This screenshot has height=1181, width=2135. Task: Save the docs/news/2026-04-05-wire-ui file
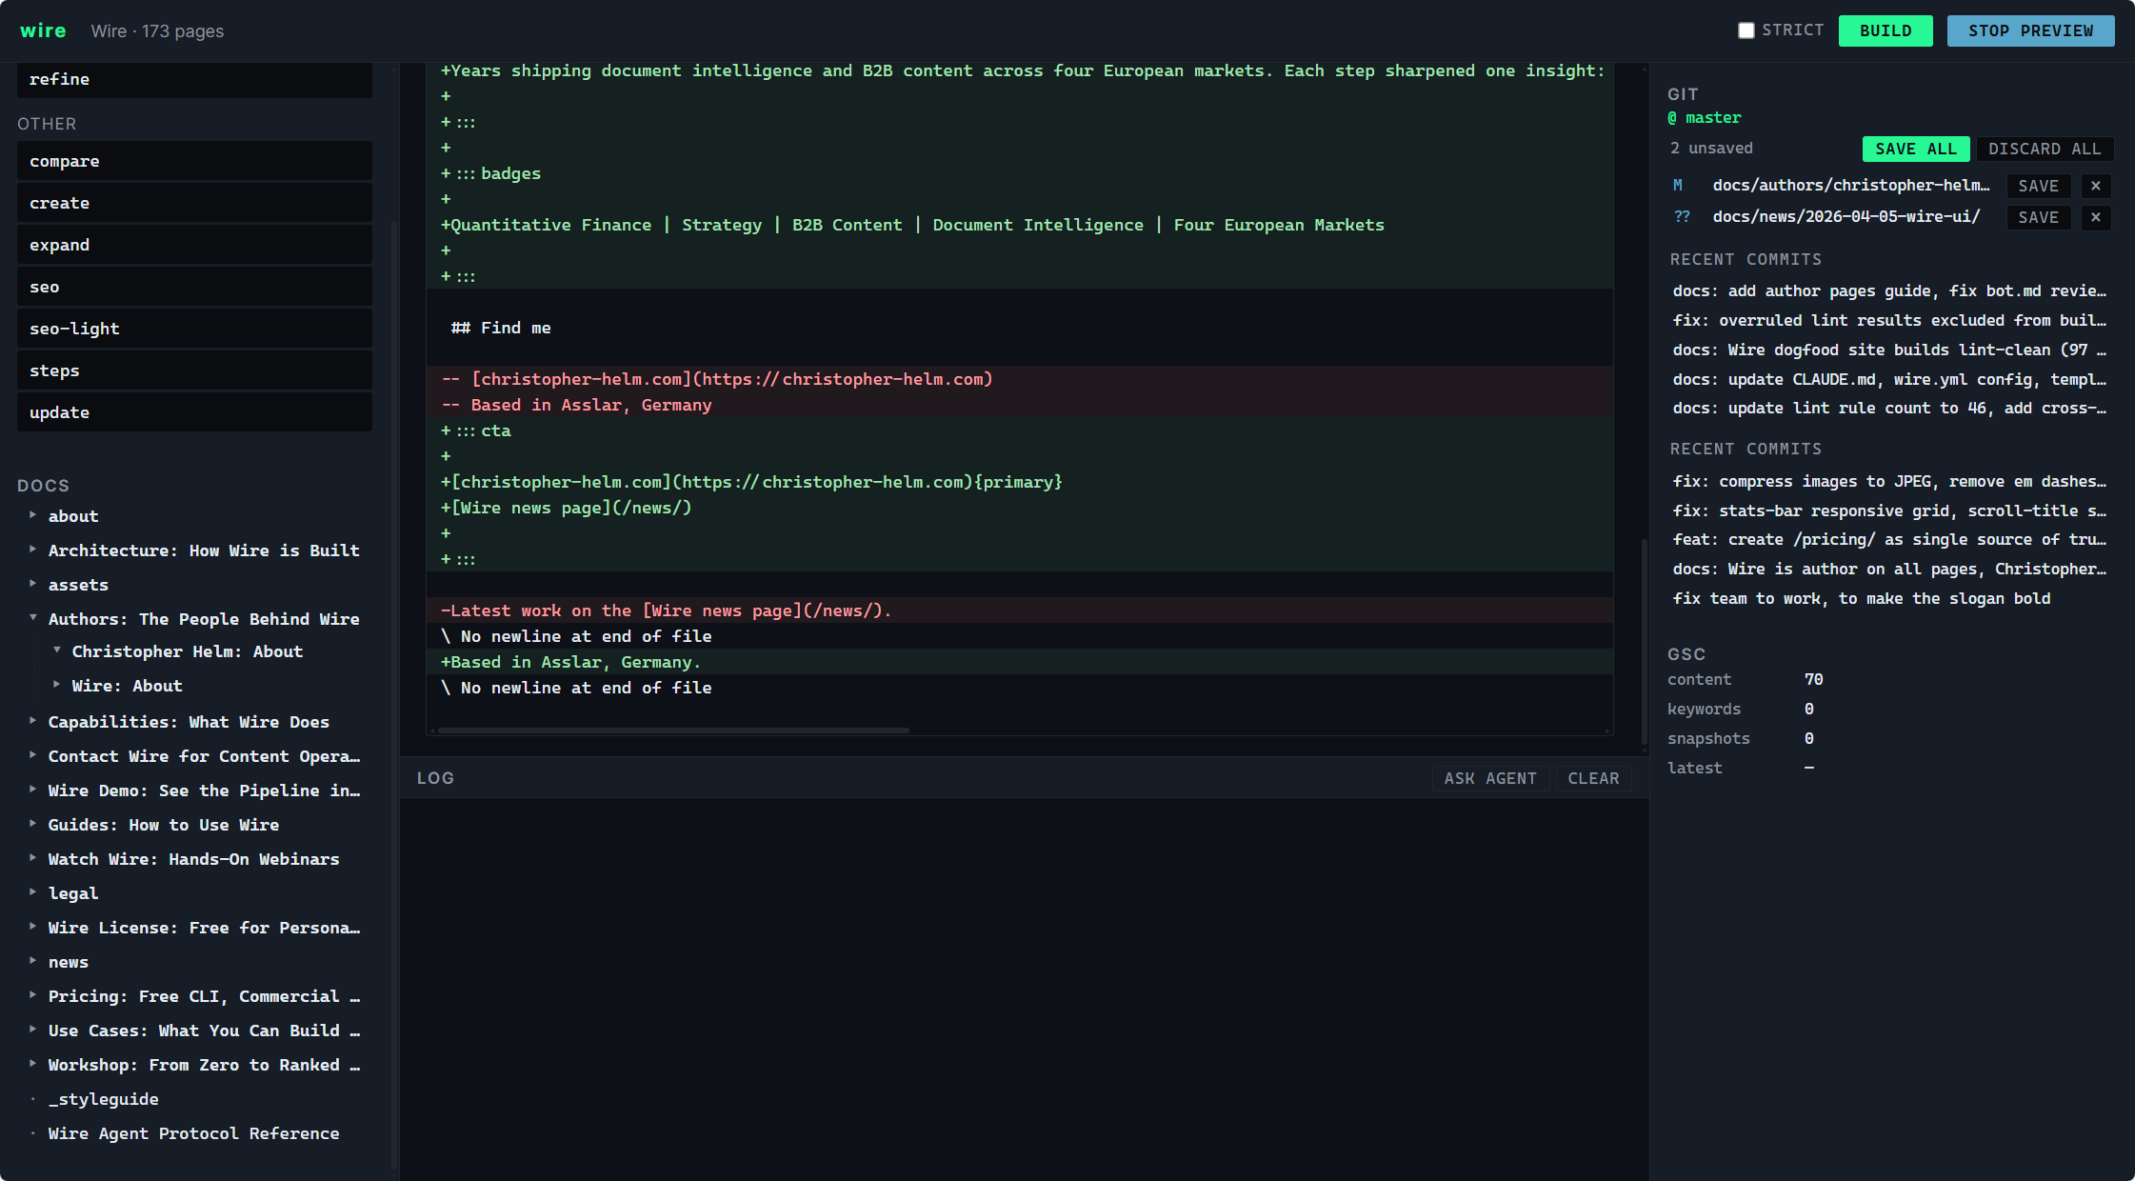pyautogui.click(x=2039, y=217)
